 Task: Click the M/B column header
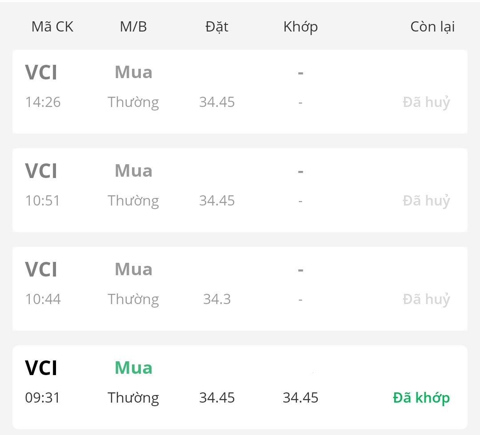pos(133,27)
